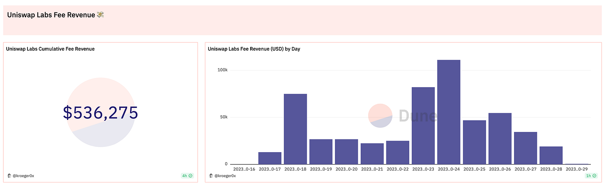Image resolution: width=605 pixels, height=185 pixels.
Task: Click the Uniswap Labs Cumulative Fee Revenue title
Action: click(50, 49)
